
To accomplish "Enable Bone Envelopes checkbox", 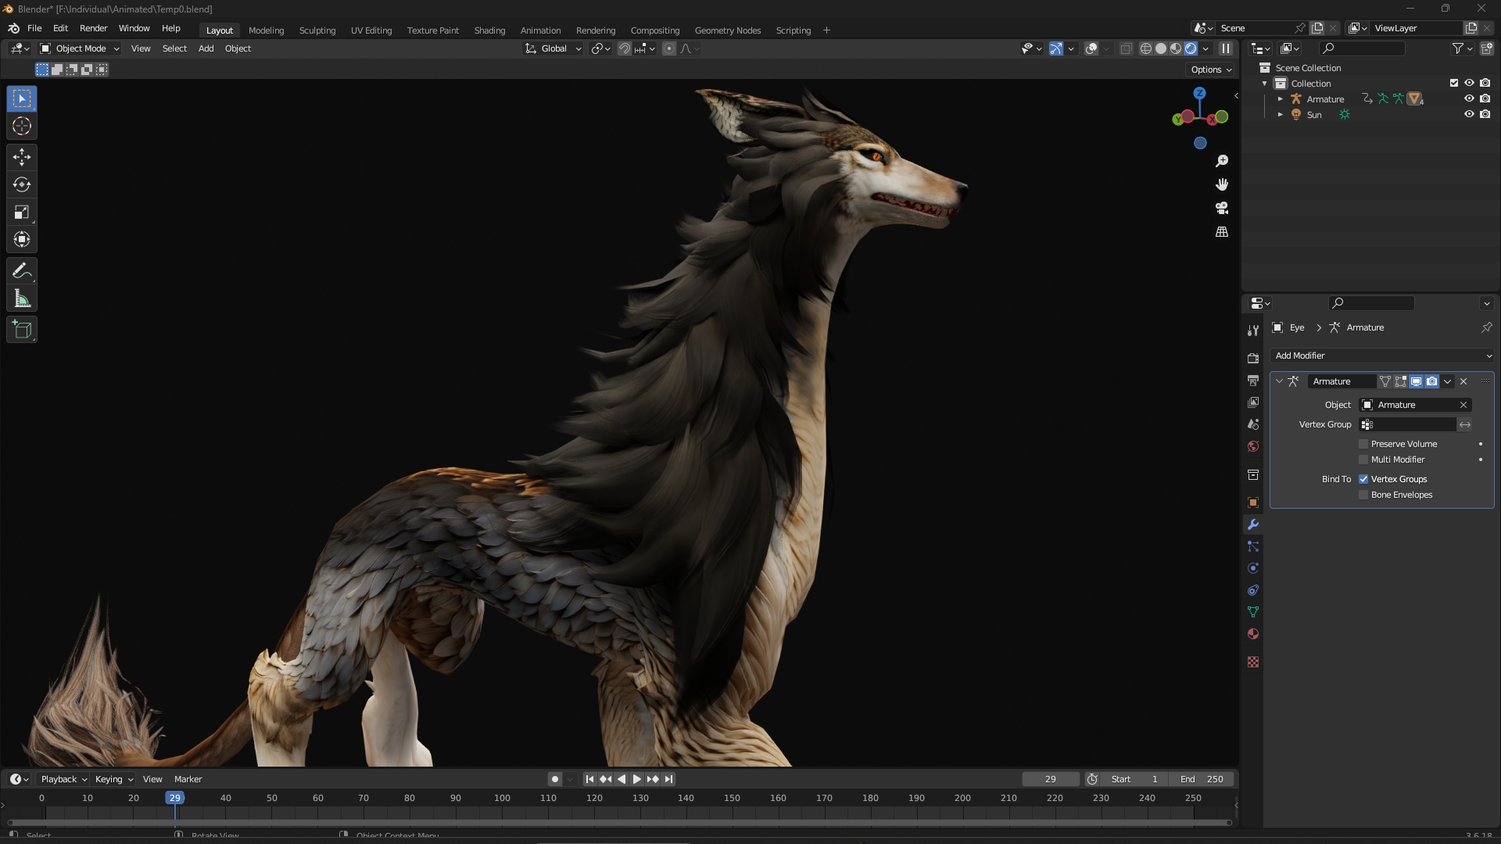I will [1363, 495].
